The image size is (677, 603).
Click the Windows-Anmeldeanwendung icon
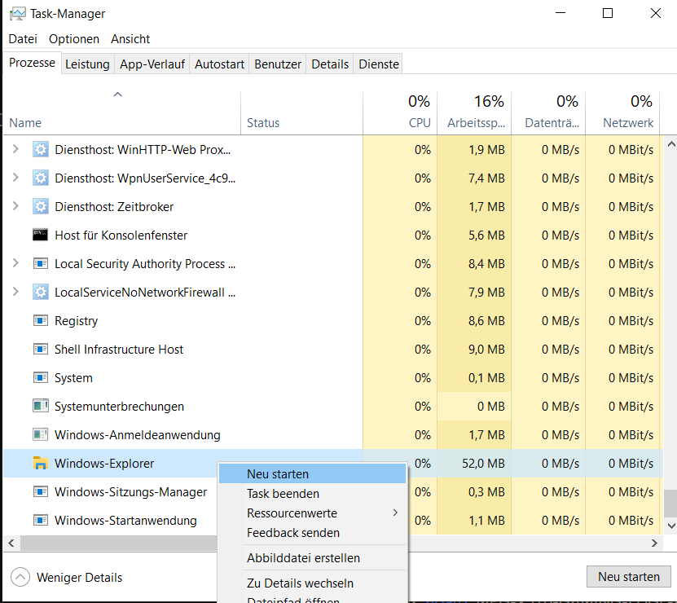click(41, 434)
